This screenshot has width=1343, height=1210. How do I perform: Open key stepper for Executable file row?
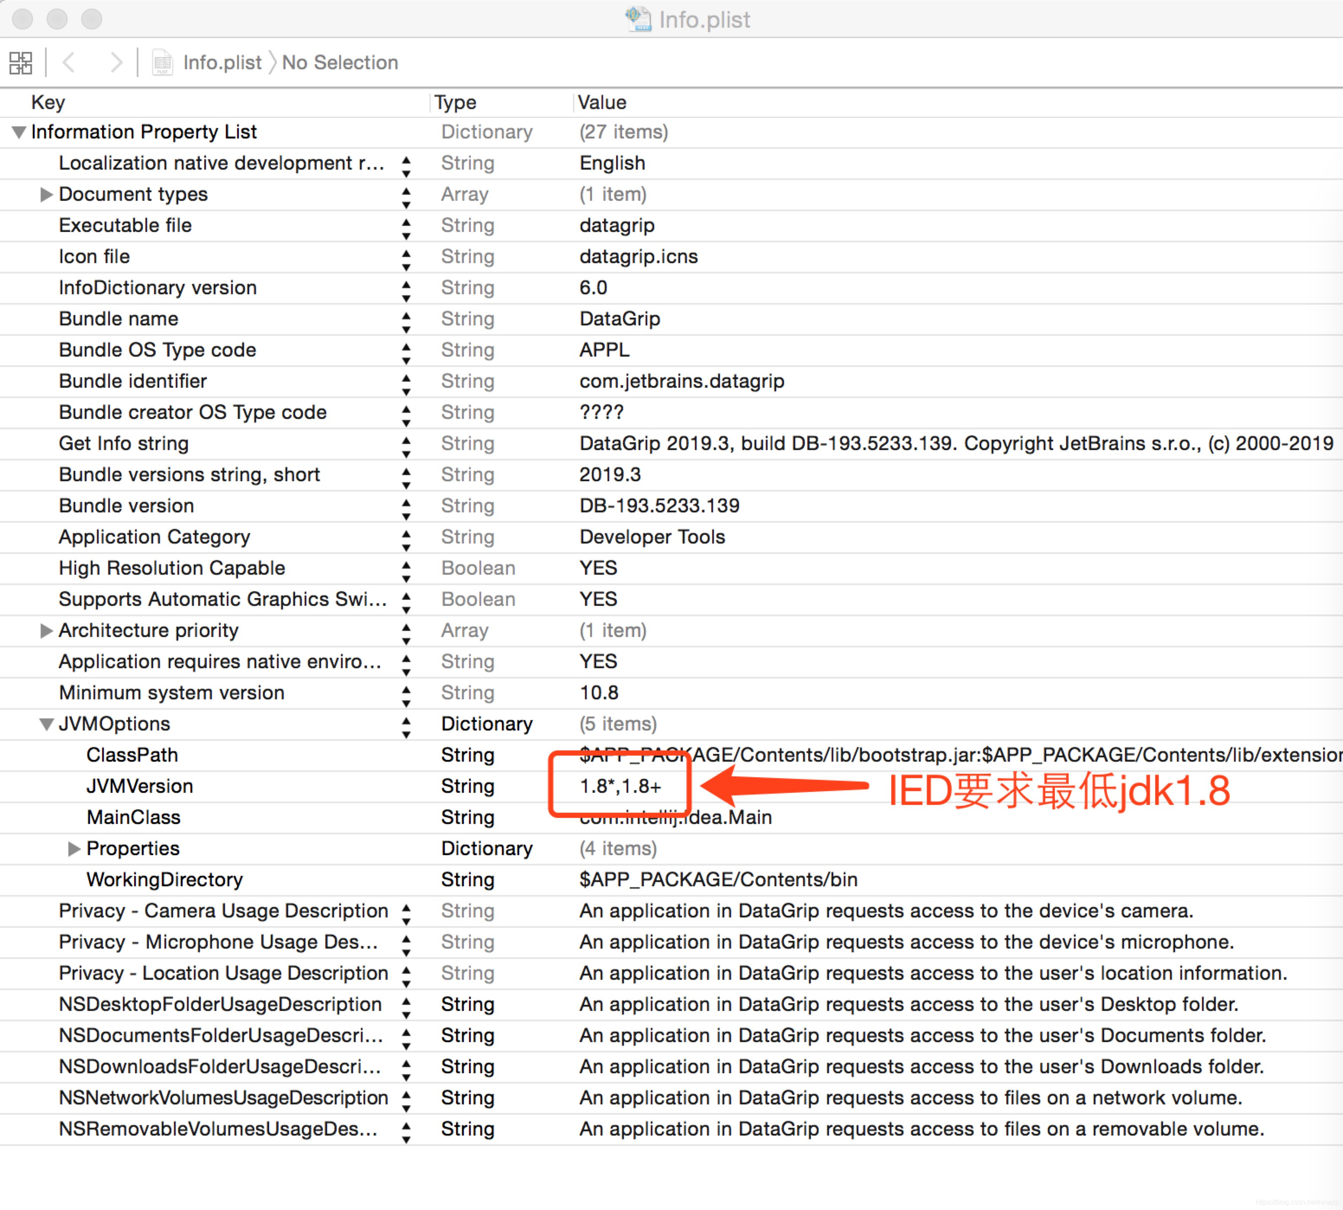(x=406, y=229)
